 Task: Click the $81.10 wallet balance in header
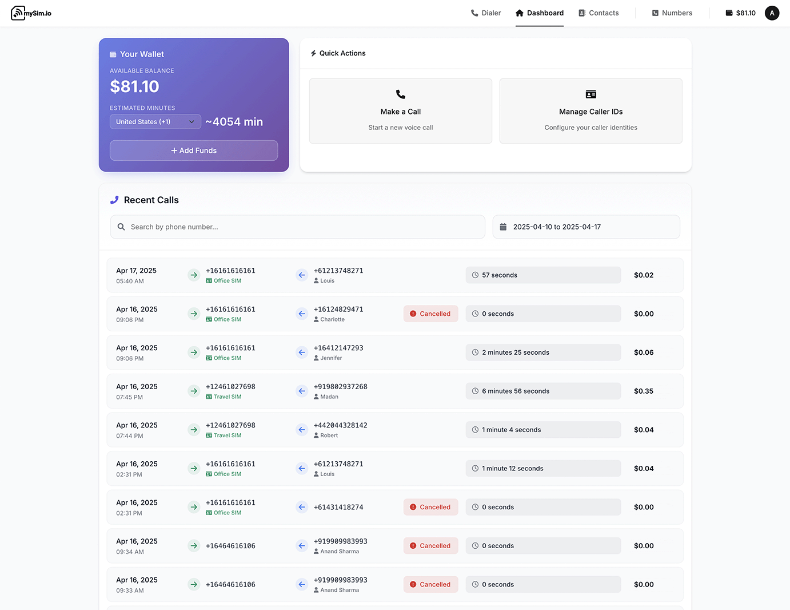(x=740, y=13)
